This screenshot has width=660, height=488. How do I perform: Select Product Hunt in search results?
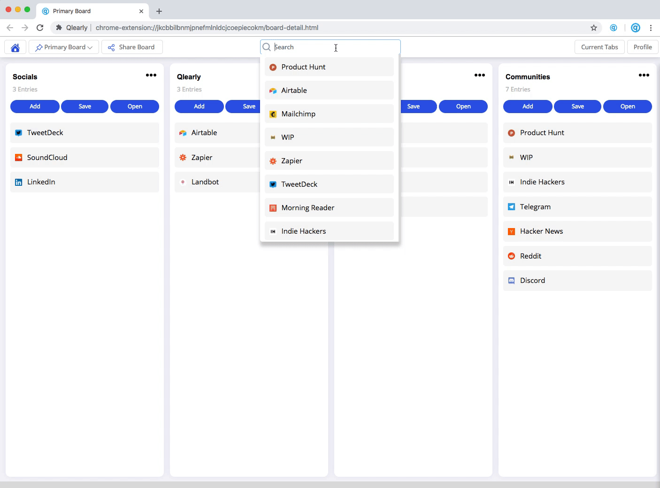coord(329,67)
